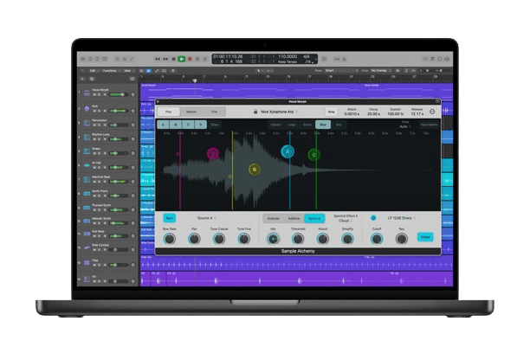Viewport: 530px width, 353px height.
Task: Click the Kick track instrument icon
Action: point(87,107)
